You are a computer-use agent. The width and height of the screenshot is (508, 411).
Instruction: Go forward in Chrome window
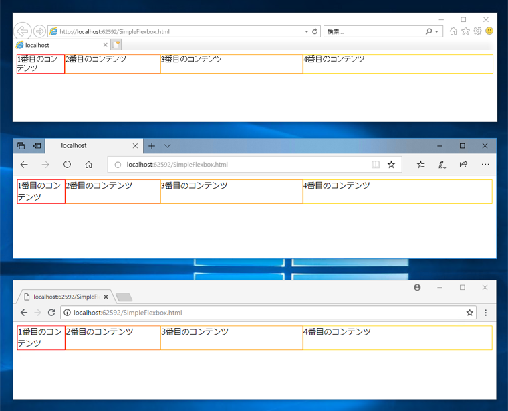pyautogui.click(x=38, y=313)
